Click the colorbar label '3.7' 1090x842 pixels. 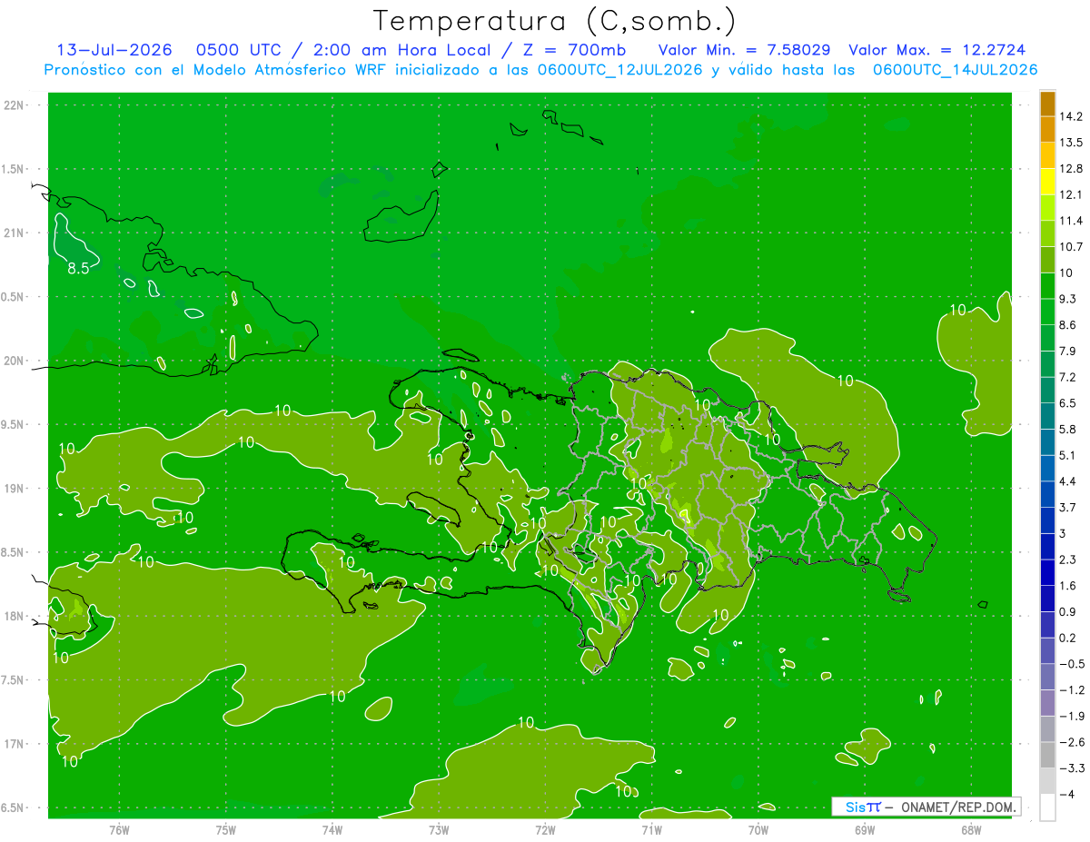pos(1069,508)
